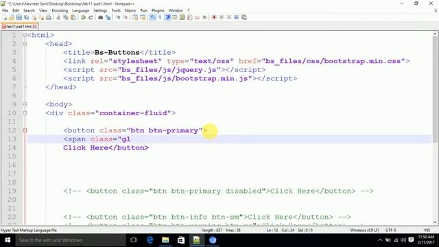Collapse the div fold marker on line 10
The width and height of the screenshot is (439, 247).
(x=25, y=113)
